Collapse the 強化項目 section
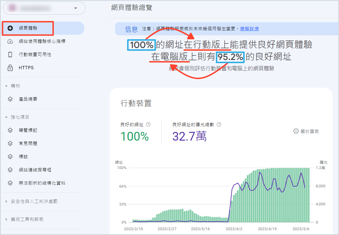Image resolution: width=339 pixels, height=235 pixels. pos(7,117)
